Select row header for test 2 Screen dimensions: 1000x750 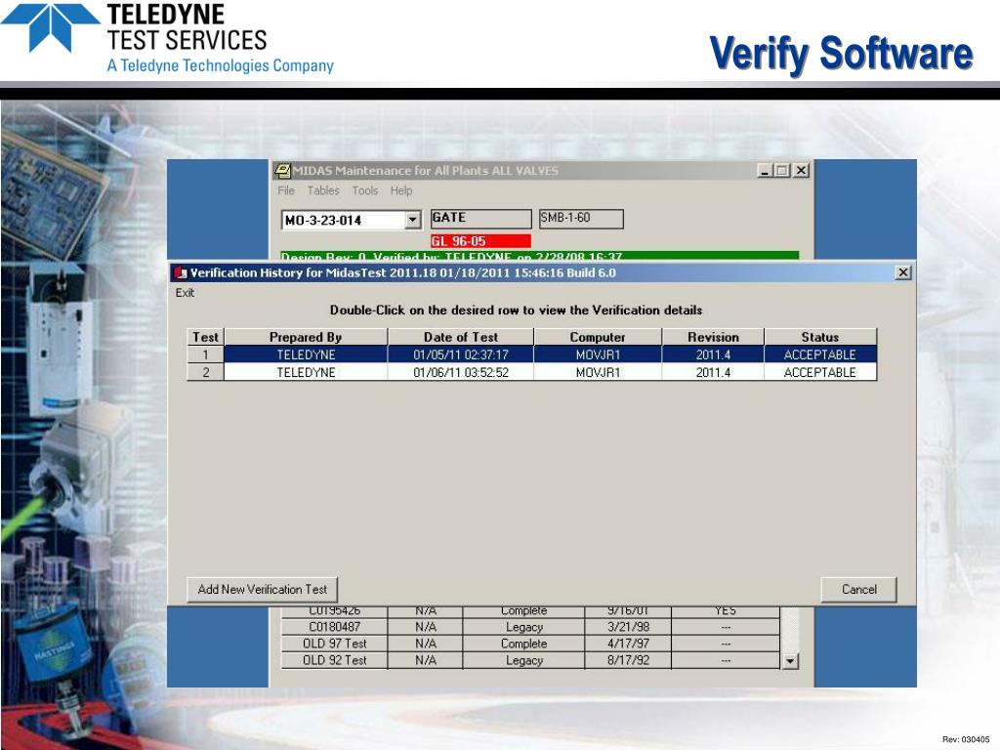click(205, 372)
